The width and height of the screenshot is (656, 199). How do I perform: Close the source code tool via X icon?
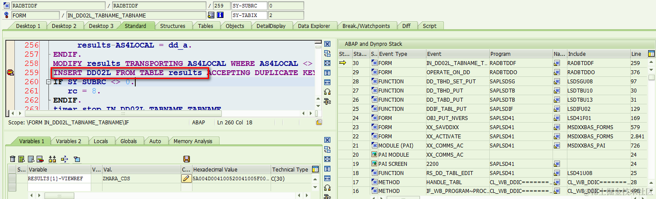(x=327, y=44)
